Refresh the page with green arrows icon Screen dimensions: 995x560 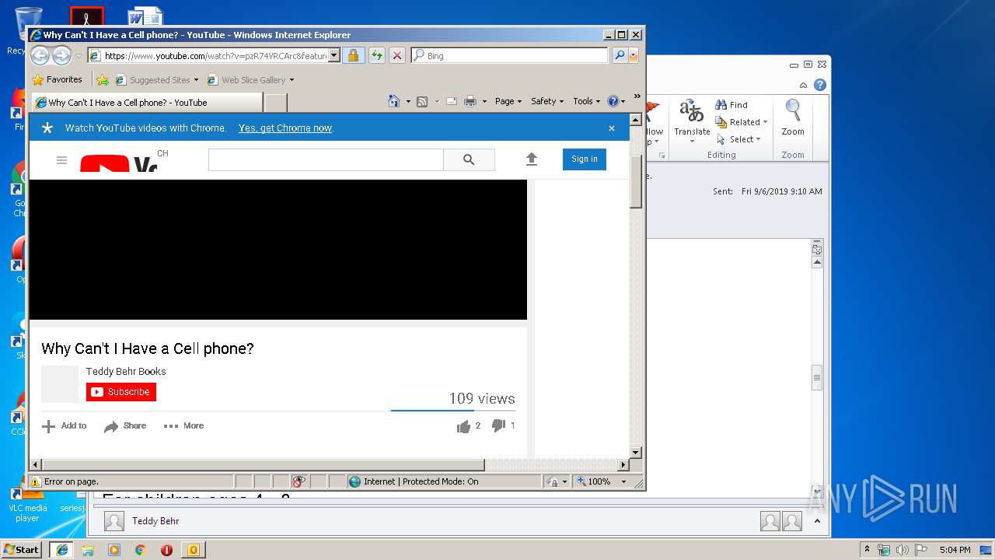376,55
